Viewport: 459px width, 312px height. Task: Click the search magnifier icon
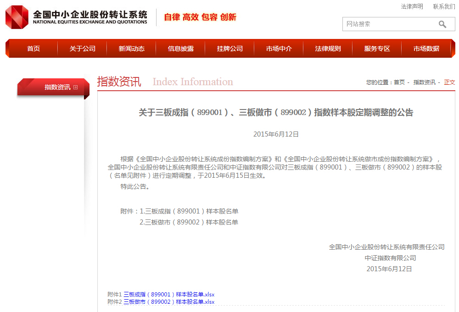pos(442,24)
